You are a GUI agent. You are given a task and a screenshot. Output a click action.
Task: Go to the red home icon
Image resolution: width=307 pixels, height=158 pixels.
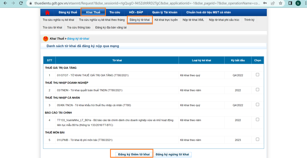coord(47,12)
